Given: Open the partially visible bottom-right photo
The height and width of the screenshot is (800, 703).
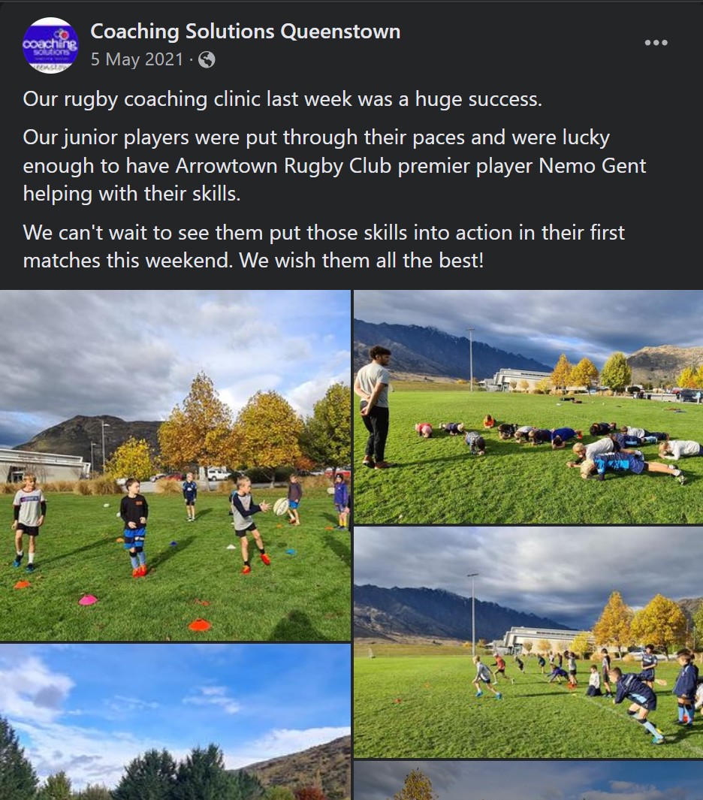Looking at the screenshot, I should point(529,780).
